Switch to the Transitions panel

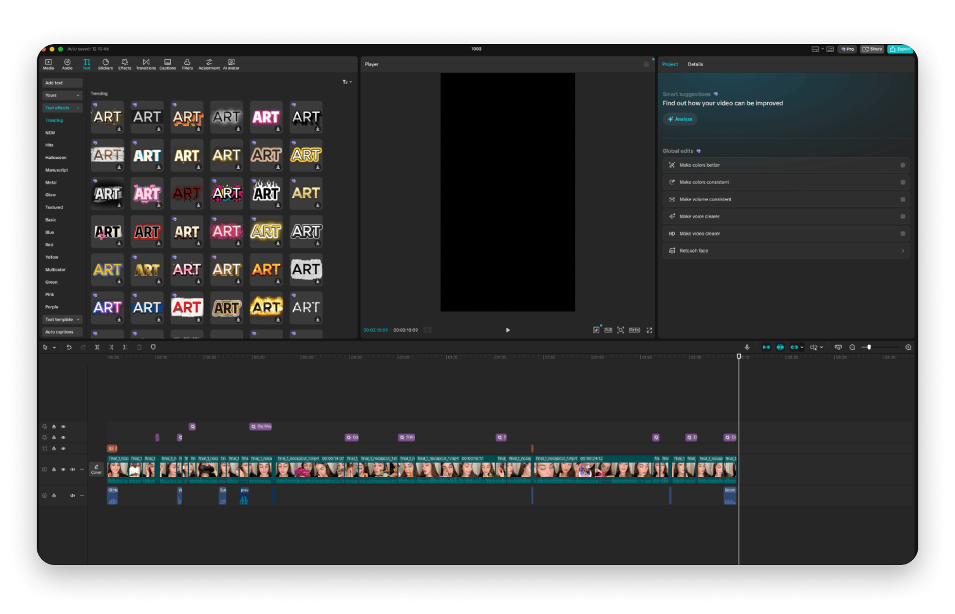(x=146, y=64)
